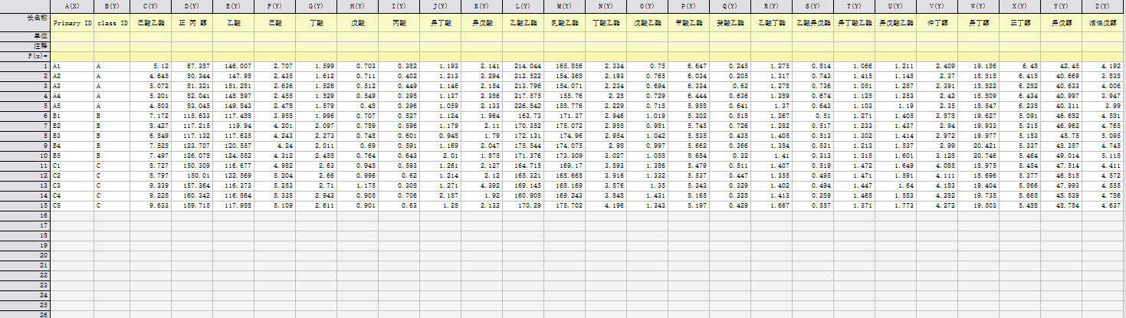Select column header B(Y)
This screenshot has width=1126, height=318.
pyautogui.click(x=111, y=6)
